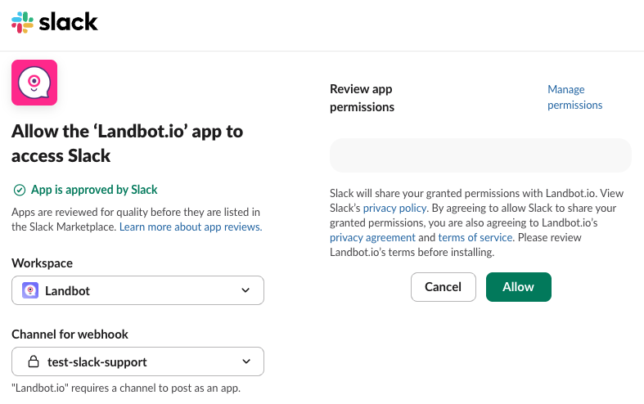
Task: Click the Landbot workspace avatar icon
Action: coord(30,290)
